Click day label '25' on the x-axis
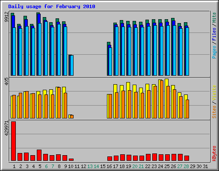Viewport: 219px width, 171px height. tap(167, 166)
